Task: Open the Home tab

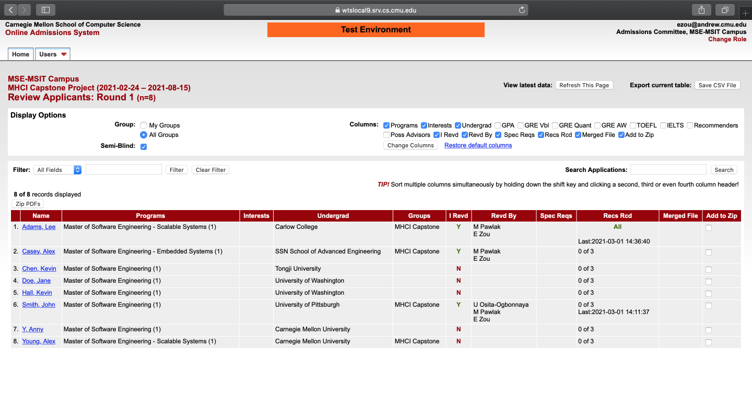Action: point(20,54)
